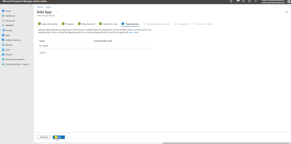Open Home from the sidebar house icon

[x=3, y=11]
